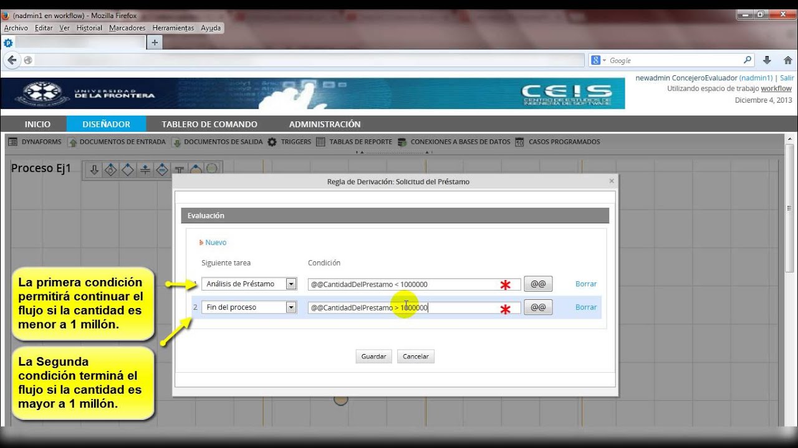Open the workflow workspace link

click(776, 88)
